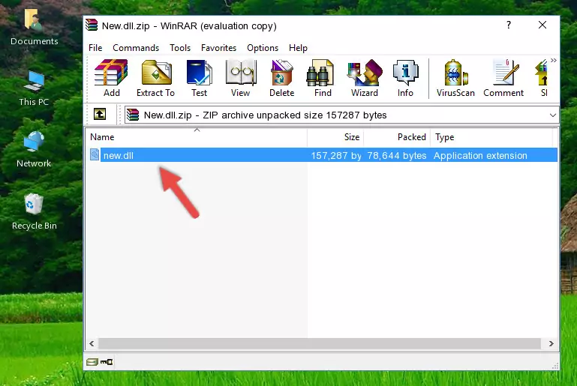The width and height of the screenshot is (577, 386).
Task: Open the Help menu
Action: point(298,48)
